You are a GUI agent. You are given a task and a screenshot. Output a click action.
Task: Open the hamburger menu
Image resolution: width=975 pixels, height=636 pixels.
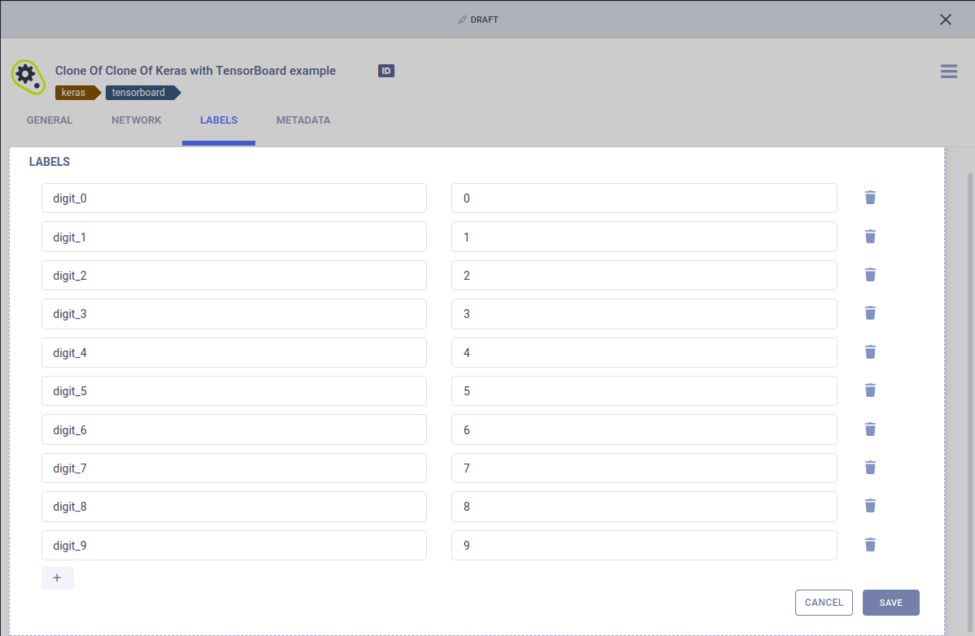click(x=948, y=72)
